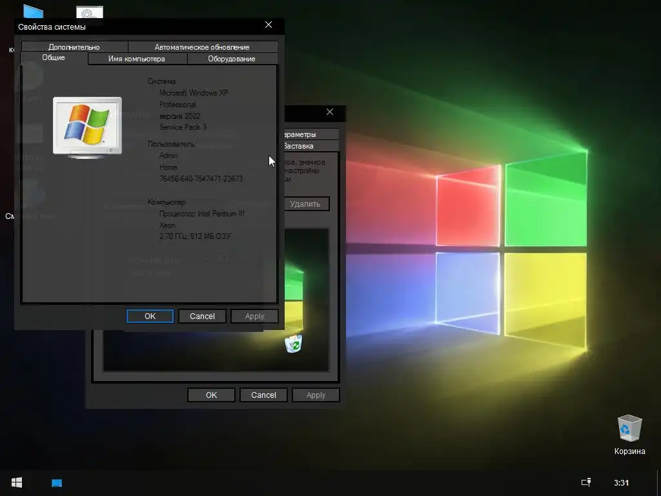Close the Свойства системы window

(x=269, y=25)
